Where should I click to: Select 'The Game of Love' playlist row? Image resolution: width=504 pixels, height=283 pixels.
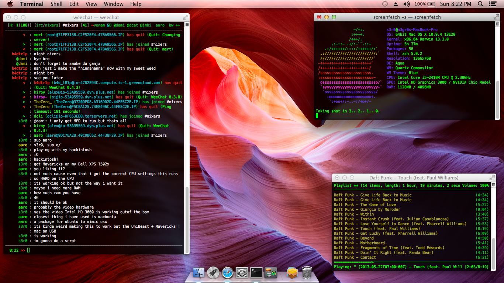point(411,205)
